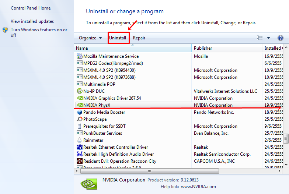
Task: Click the 6/6/2555 install date cell
Action: 273,63
